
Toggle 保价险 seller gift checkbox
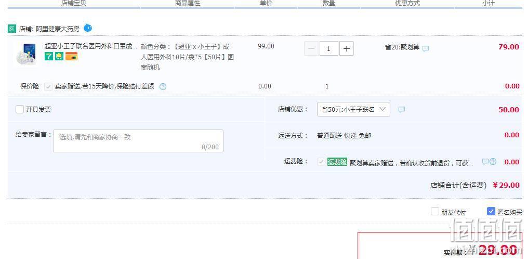click(48, 86)
